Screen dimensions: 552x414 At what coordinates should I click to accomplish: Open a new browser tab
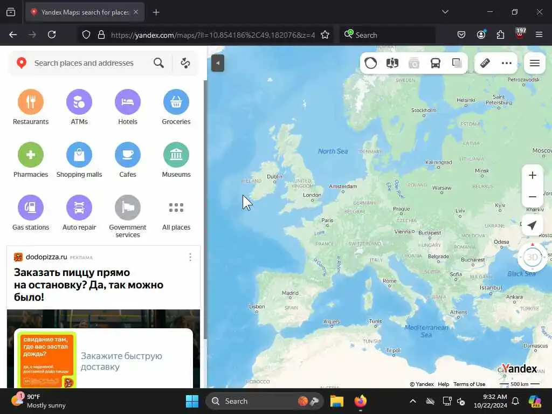click(156, 12)
